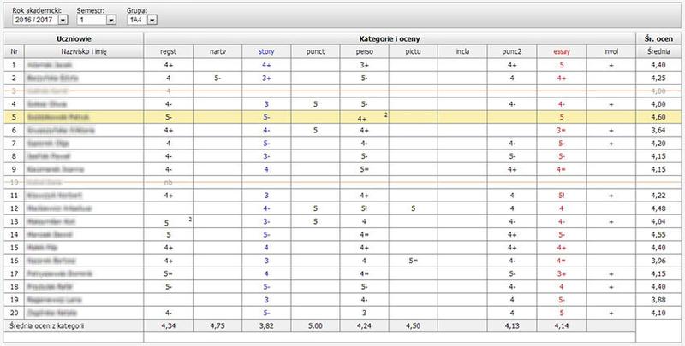Screen dimensions: 685x346
Task: Click the blue story column header
Action: 266,52
